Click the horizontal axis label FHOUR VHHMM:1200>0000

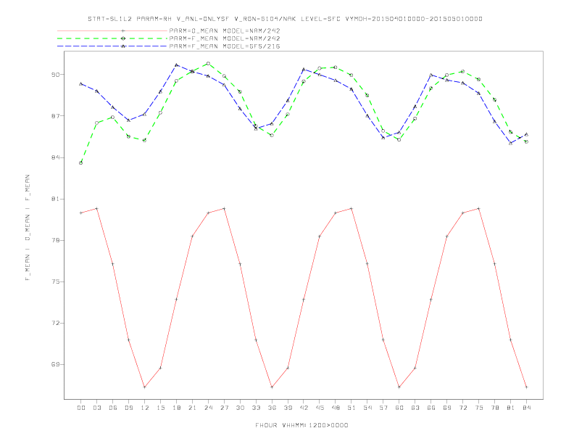point(301,425)
